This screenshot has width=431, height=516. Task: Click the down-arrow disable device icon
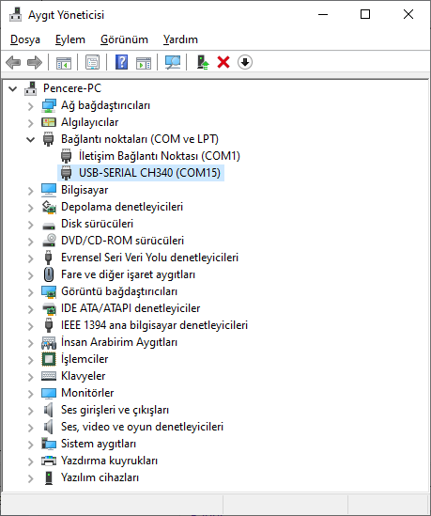click(x=245, y=62)
